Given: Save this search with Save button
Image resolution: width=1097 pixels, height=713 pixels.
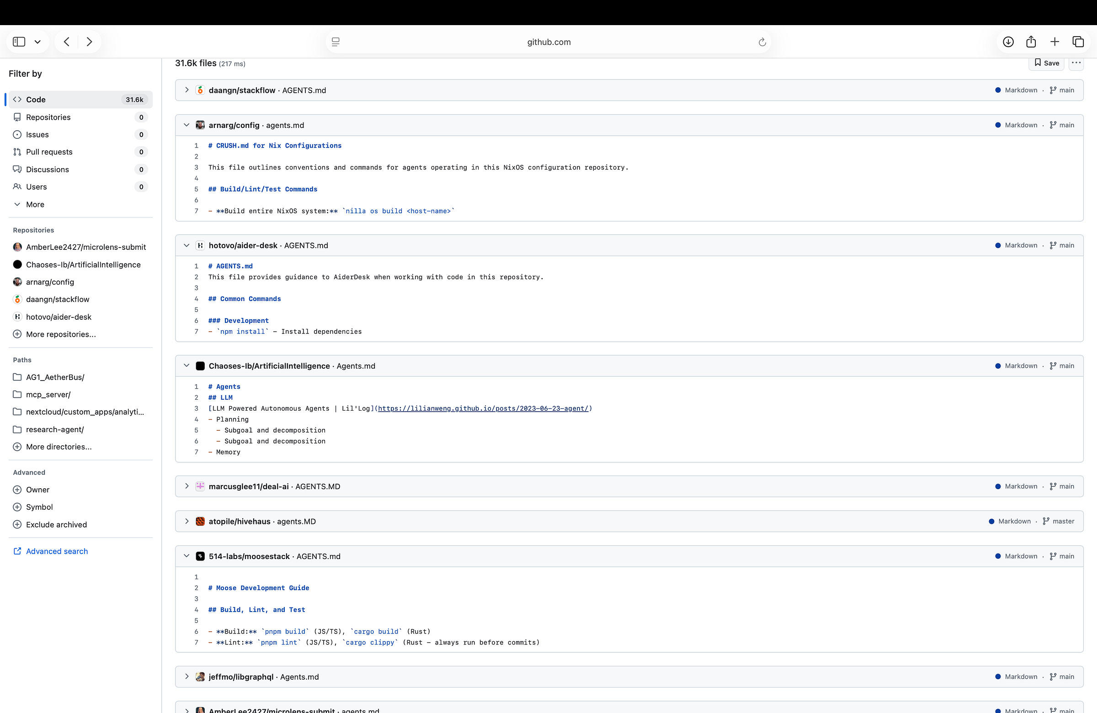Looking at the screenshot, I should (1046, 63).
